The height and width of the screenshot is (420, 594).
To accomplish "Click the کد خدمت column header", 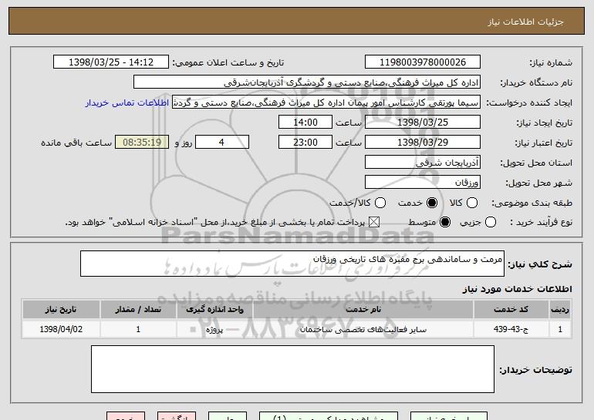I will [x=511, y=310].
